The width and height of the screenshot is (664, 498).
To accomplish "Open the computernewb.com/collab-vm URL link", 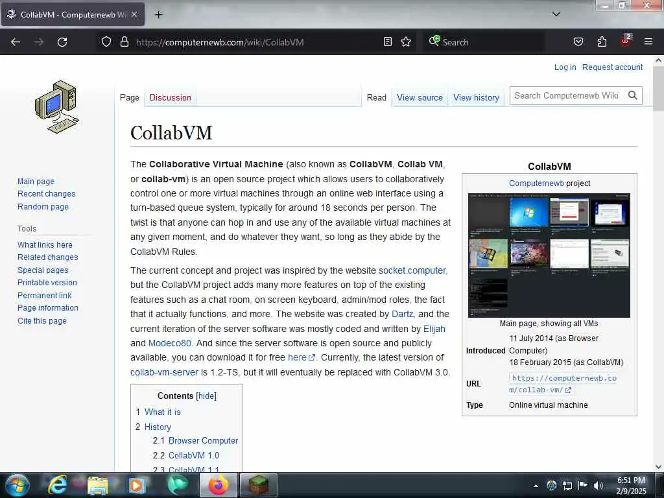I will (x=563, y=384).
